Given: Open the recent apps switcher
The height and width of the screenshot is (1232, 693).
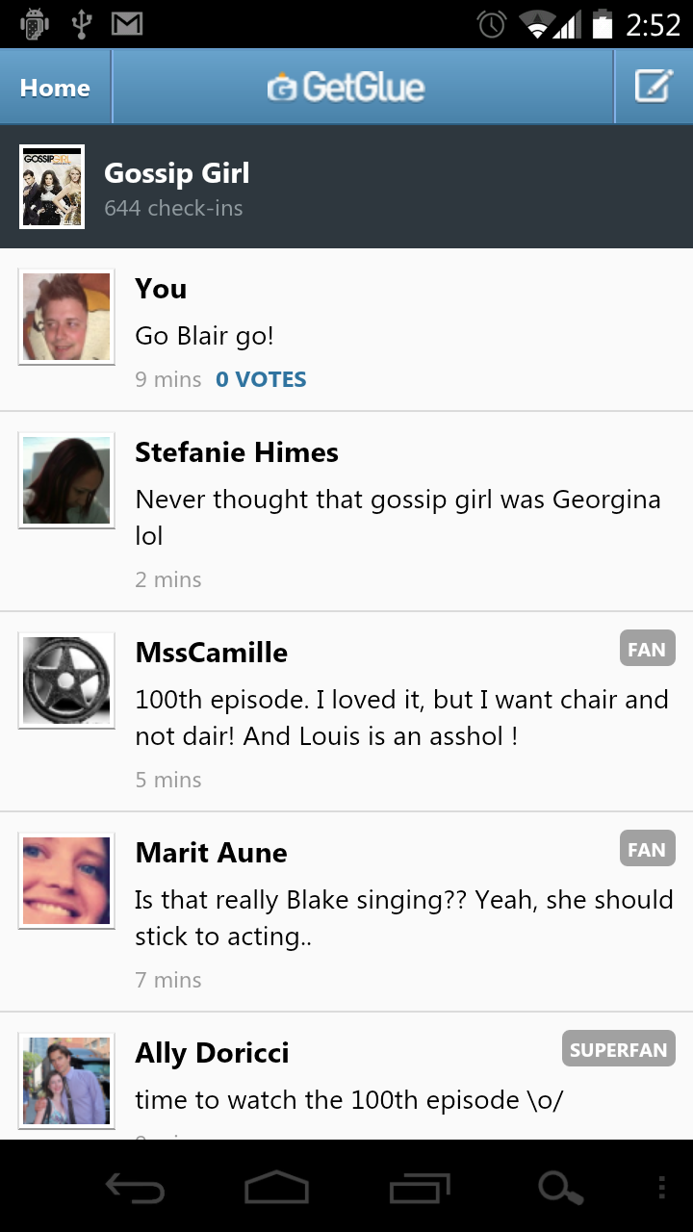Looking at the screenshot, I should 420,1189.
